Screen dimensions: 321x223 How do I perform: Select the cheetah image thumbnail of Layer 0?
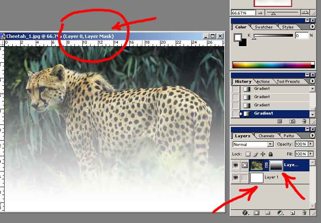click(257, 165)
